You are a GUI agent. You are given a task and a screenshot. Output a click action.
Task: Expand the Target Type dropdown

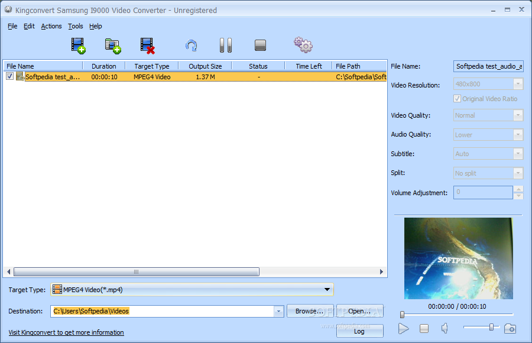click(327, 290)
